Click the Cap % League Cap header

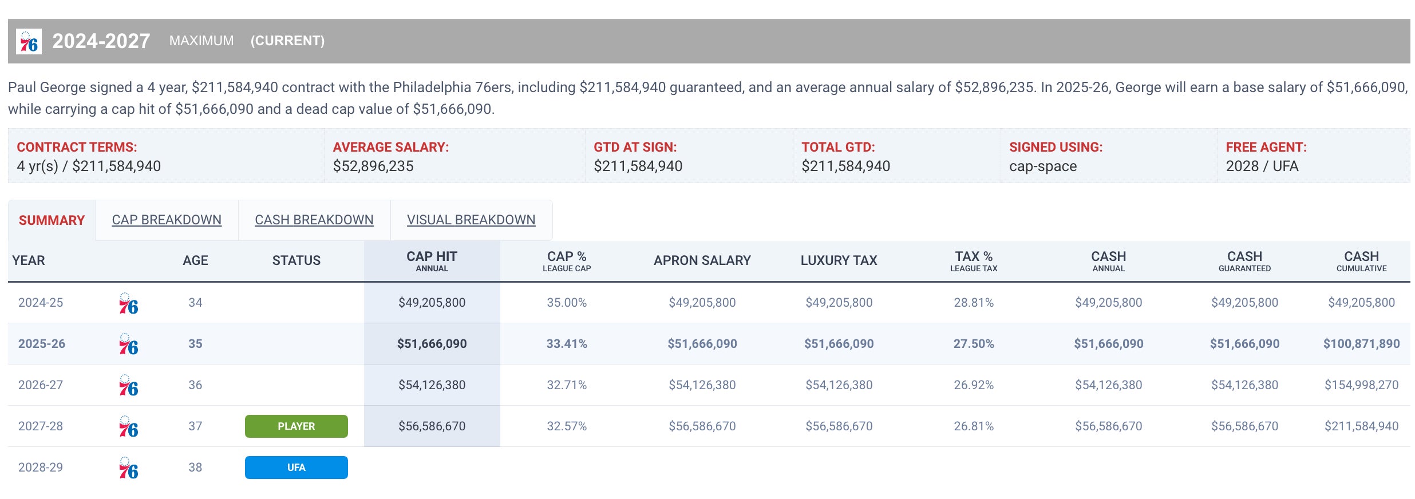click(x=566, y=261)
